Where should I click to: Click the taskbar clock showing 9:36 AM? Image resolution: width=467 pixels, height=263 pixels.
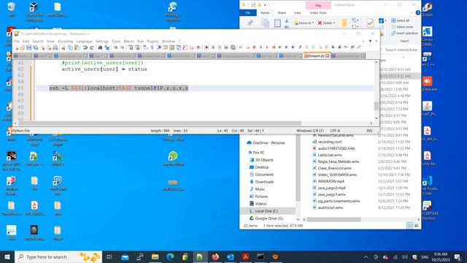pyautogui.click(x=441, y=256)
